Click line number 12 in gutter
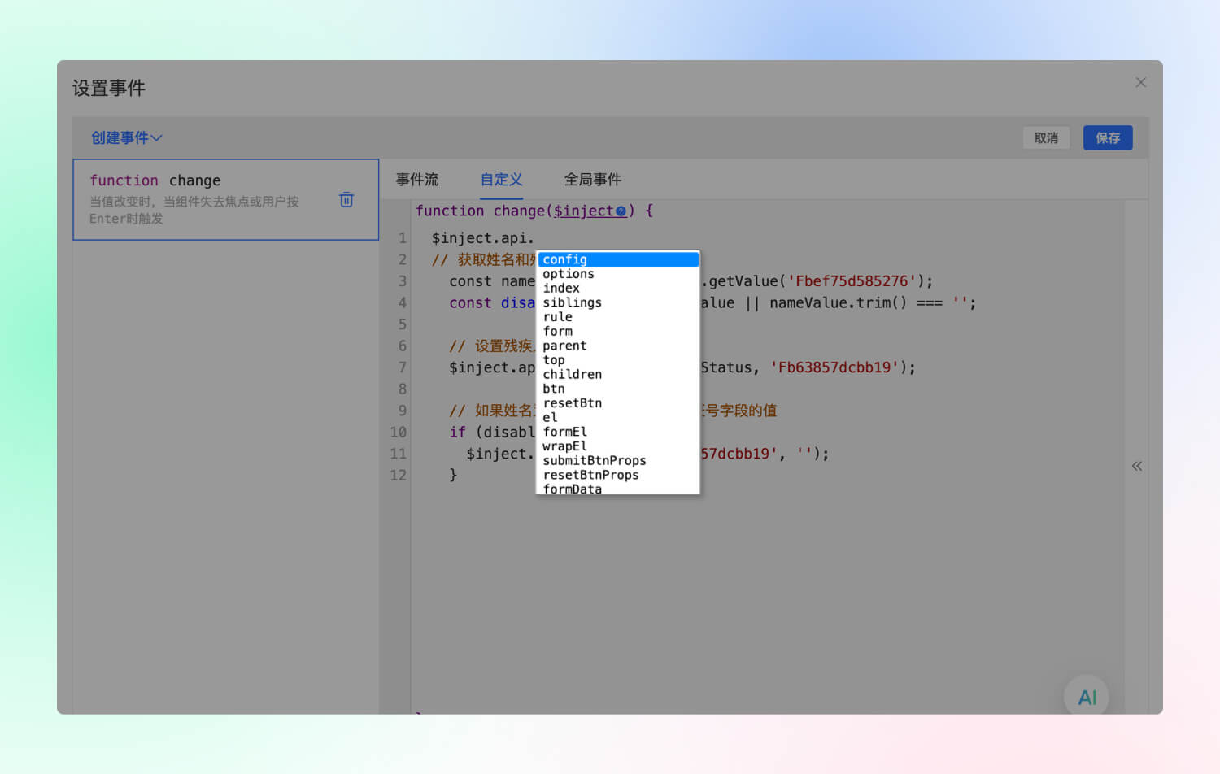Image resolution: width=1220 pixels, height=774 pixels. point(398,475)
